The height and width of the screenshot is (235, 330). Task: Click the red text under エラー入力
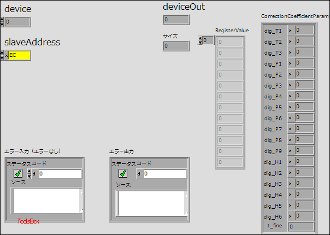pos(28,221)
